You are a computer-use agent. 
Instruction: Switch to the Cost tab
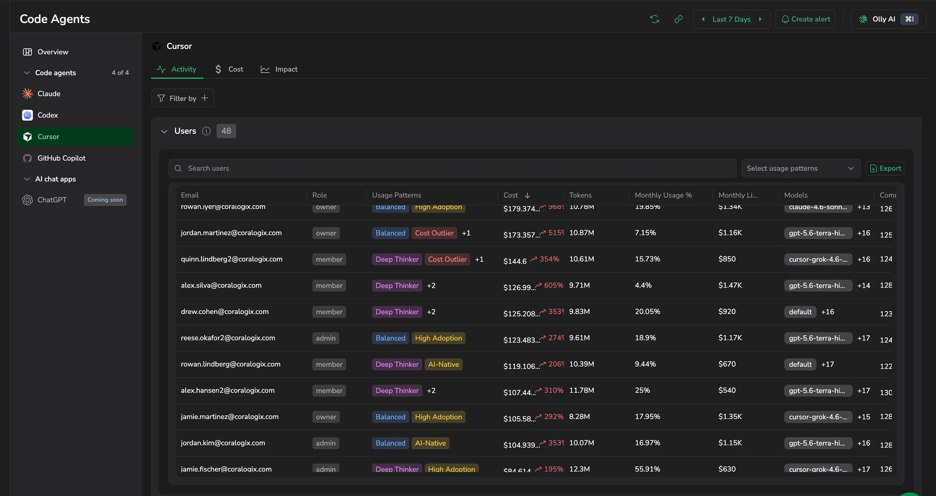click(229, 69)
